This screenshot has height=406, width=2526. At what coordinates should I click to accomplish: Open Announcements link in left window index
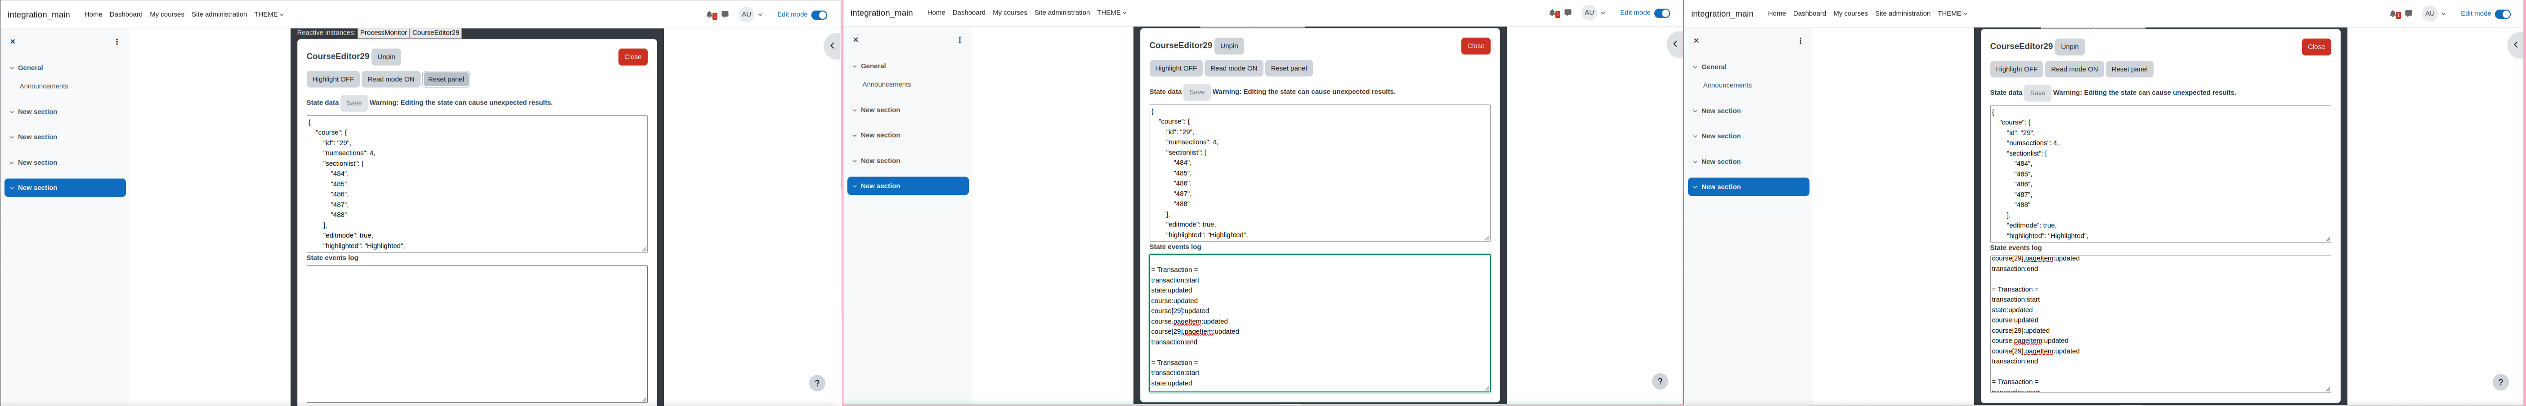point(44,86)
